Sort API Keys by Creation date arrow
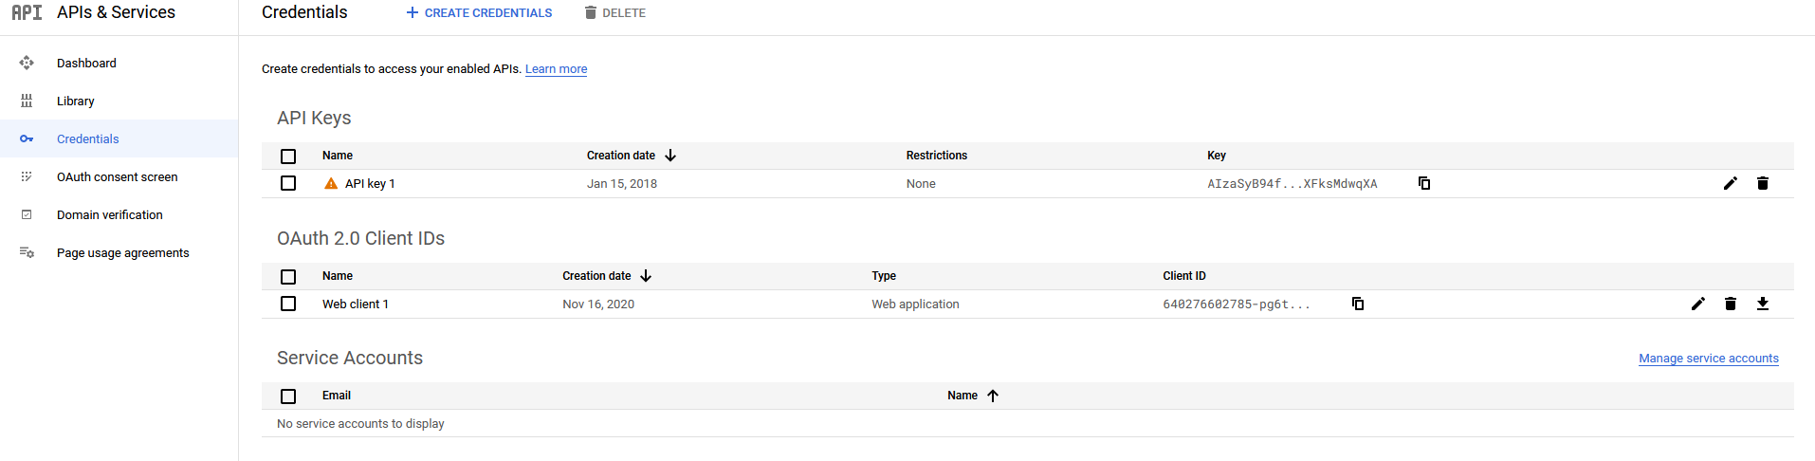Screen dimensions: 1815x461 (670, 156)
